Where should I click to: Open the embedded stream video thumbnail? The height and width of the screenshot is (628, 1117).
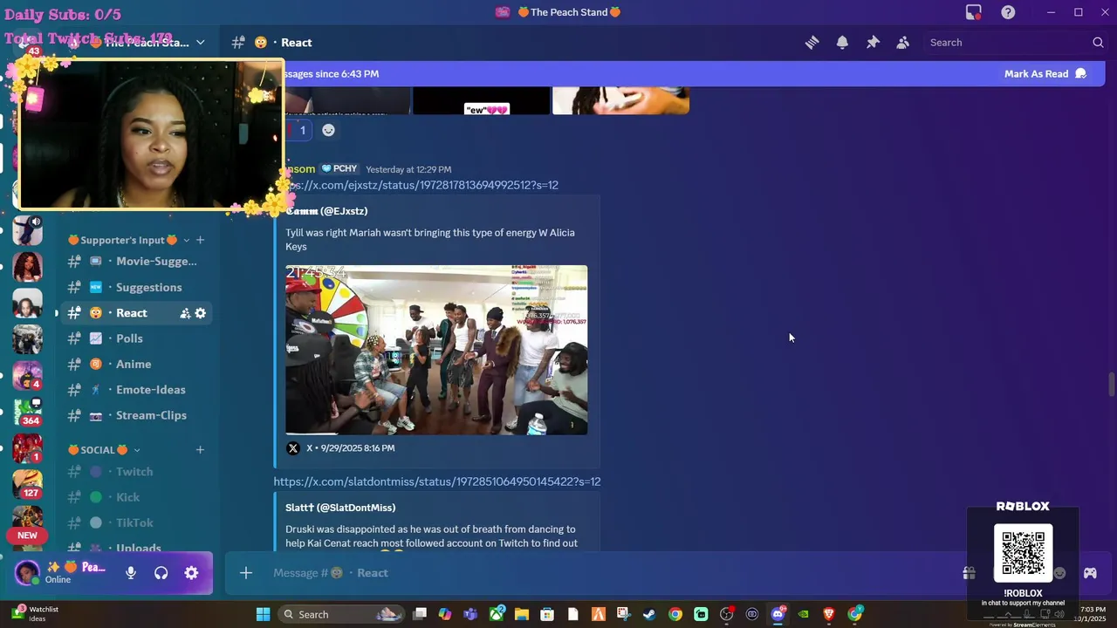tap(436, 350)
